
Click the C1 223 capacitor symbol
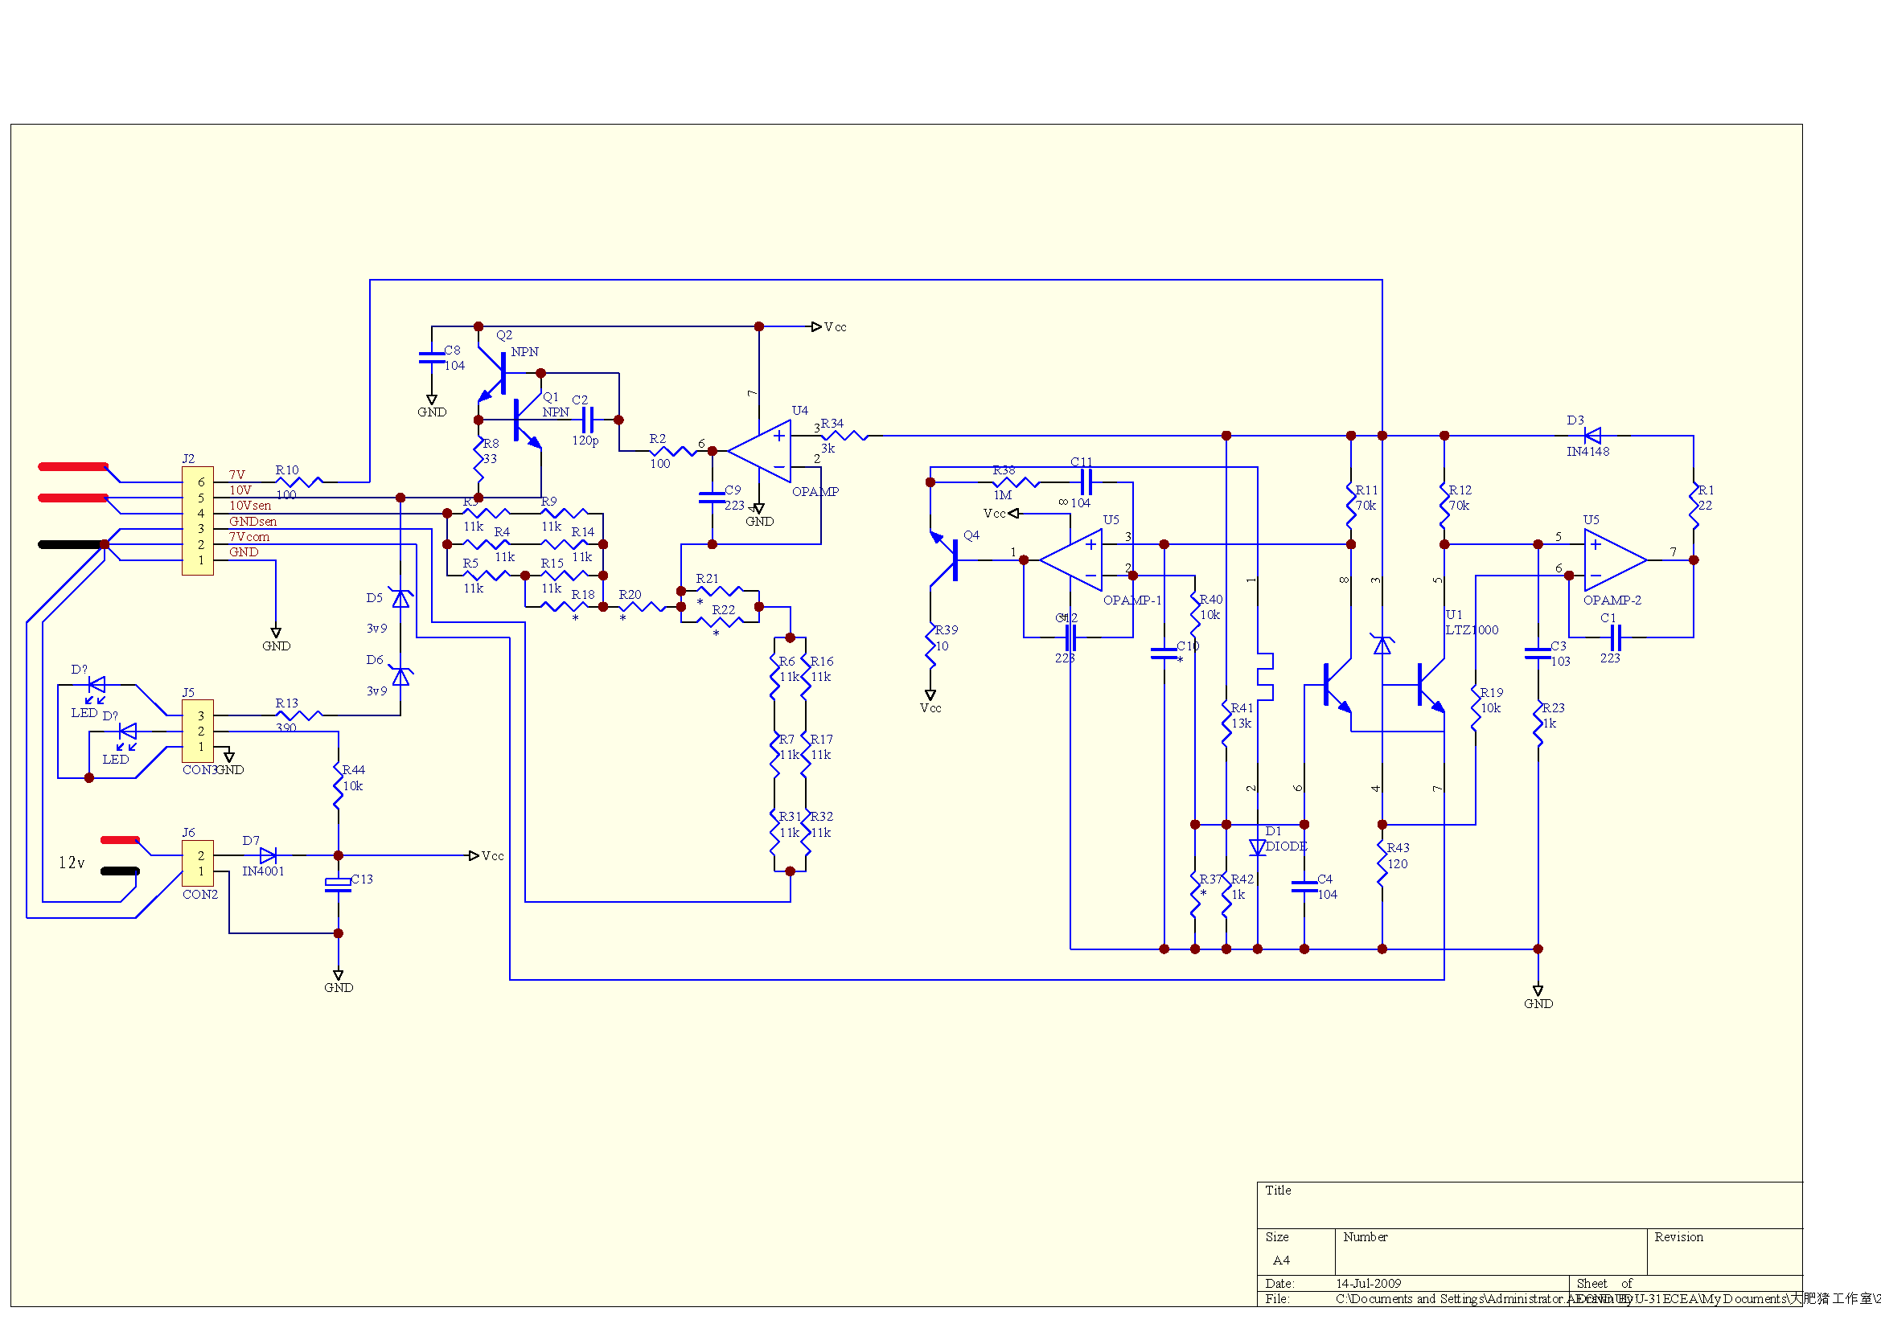tap(1616, 637)
